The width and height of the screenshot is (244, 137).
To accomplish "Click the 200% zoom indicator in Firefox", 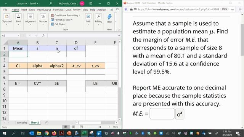I will point(224,9).
